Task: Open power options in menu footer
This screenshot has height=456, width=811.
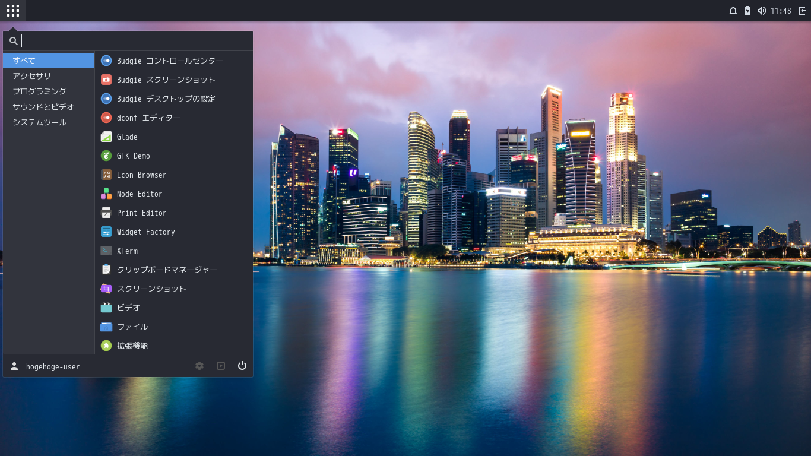Action: coord(242,366)
